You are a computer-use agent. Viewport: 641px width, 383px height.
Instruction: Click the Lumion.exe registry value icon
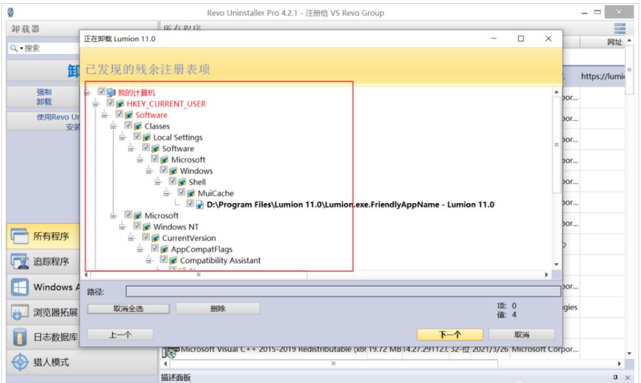click(x=200, y=204)
